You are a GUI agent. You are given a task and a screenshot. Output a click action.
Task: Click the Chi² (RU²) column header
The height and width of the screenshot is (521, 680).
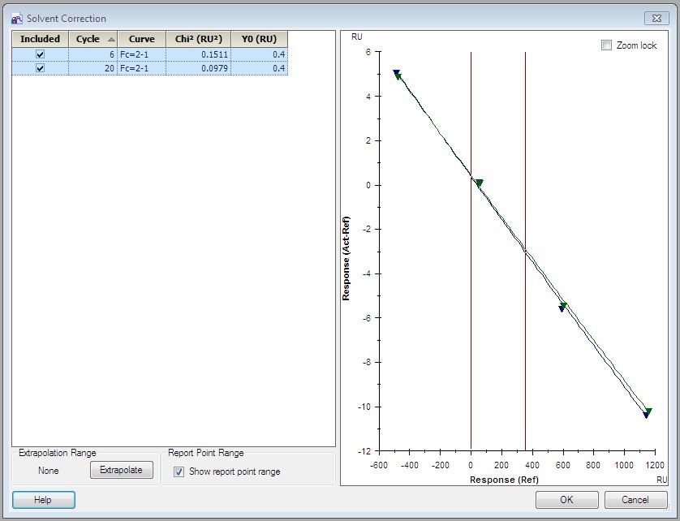[198, 39]
